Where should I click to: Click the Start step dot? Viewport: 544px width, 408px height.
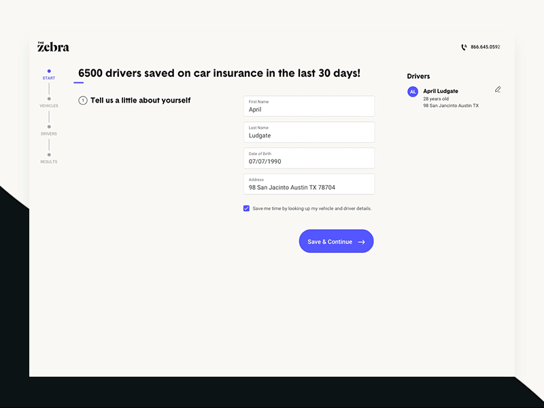(49, 71)
